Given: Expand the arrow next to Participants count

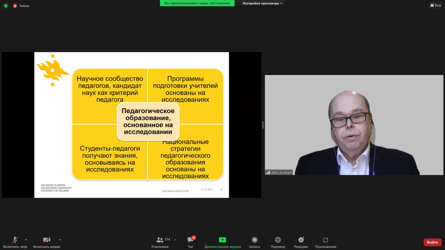Looking at the screenshot, I should coord(175,240).
